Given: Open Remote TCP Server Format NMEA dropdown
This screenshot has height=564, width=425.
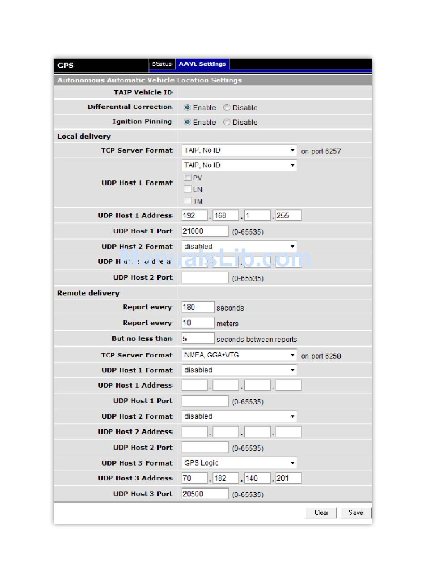Looking at the screenshot, I should pos(239,355).
